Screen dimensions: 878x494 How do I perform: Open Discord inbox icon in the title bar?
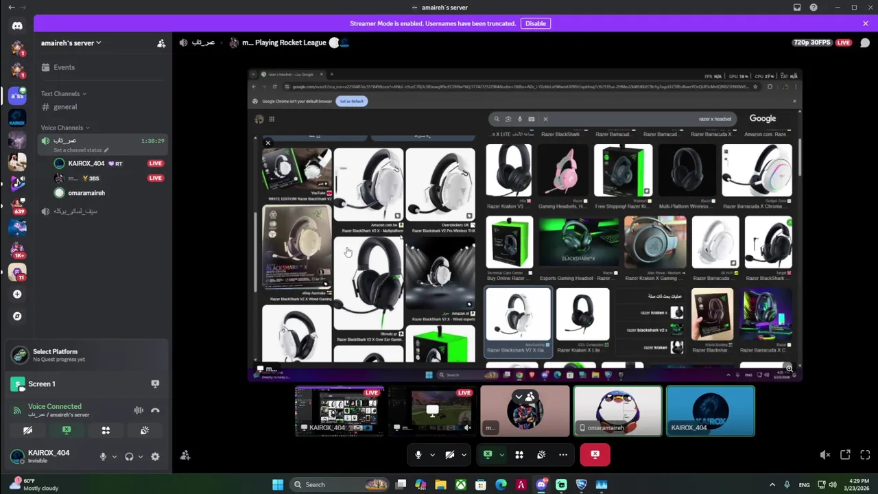pos(797,8)
